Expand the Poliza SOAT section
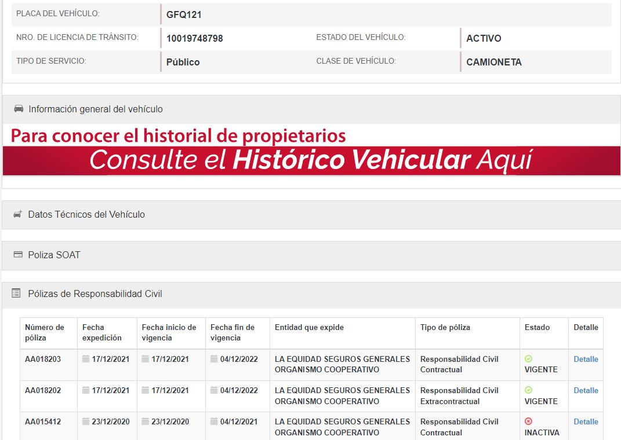The height and width of the screenshot is (440, 621). (x=54, y=255)
